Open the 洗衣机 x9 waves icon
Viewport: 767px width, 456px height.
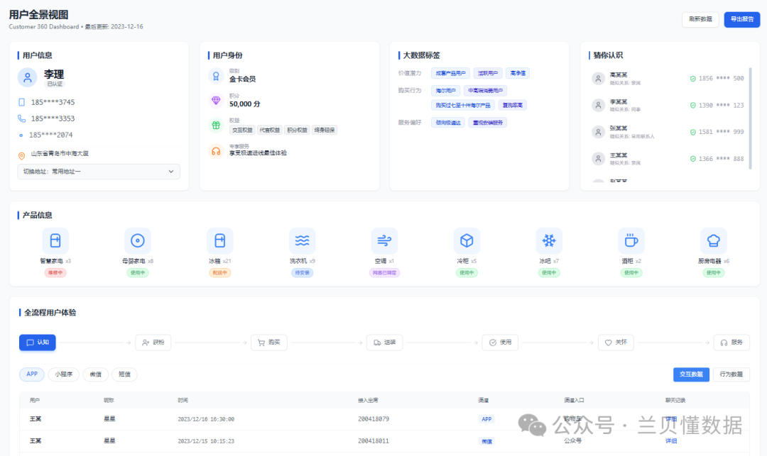302,240
